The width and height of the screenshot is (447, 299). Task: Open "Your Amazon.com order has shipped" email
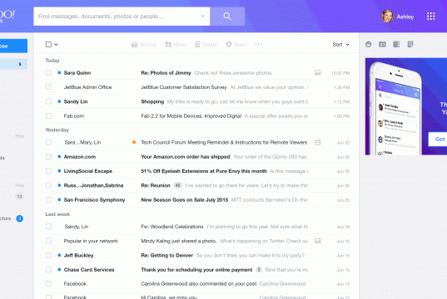(x=186, y=157)
